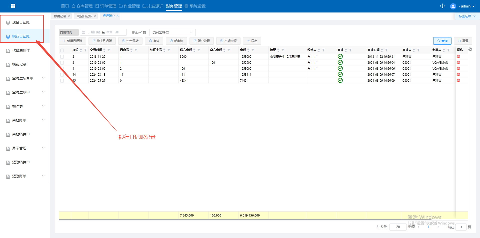
Task: Click the app grid menu icon
Action: 13,6
